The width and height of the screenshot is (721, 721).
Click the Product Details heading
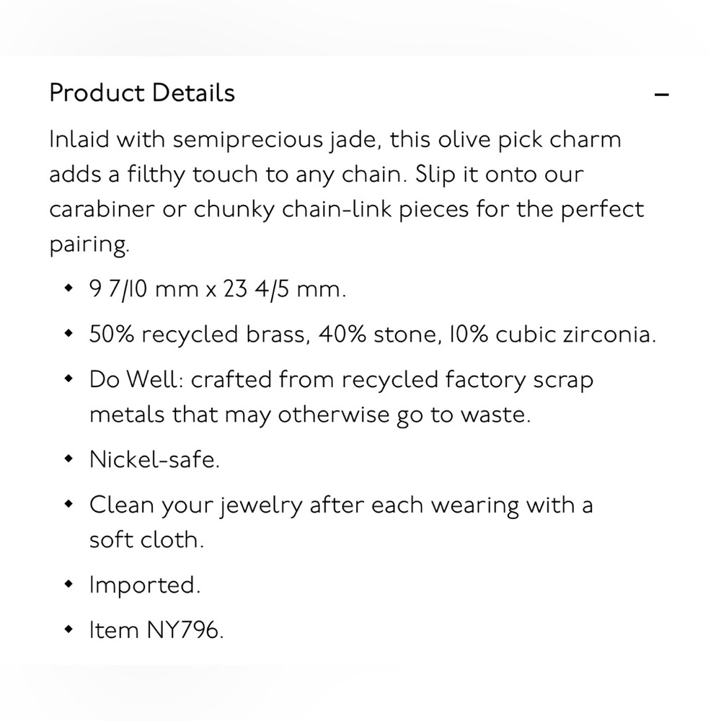coord(142,93)
